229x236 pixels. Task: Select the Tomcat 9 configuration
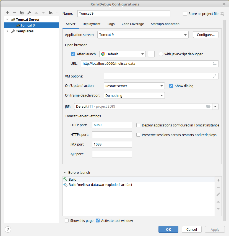(x=32, y=25)
